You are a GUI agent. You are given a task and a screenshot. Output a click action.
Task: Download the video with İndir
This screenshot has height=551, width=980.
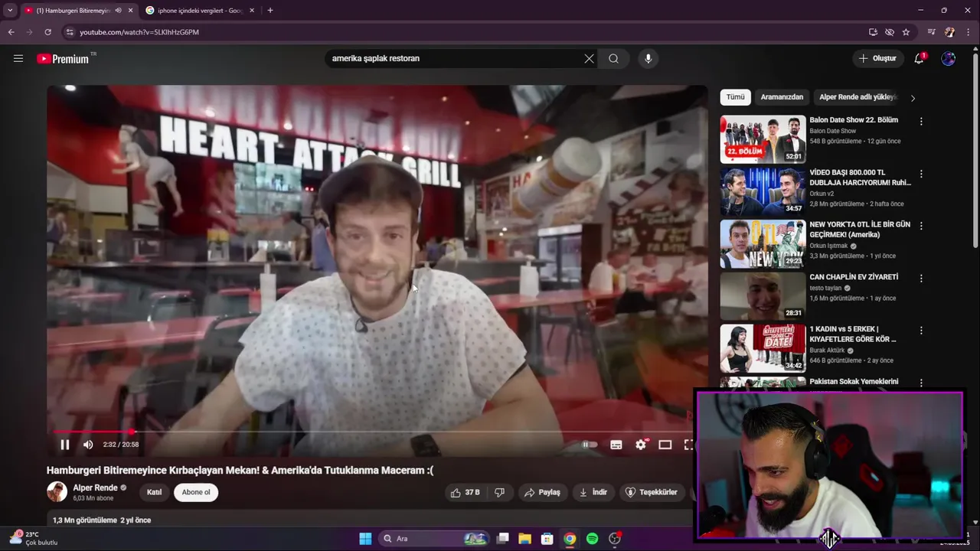[x=593, y=492]
